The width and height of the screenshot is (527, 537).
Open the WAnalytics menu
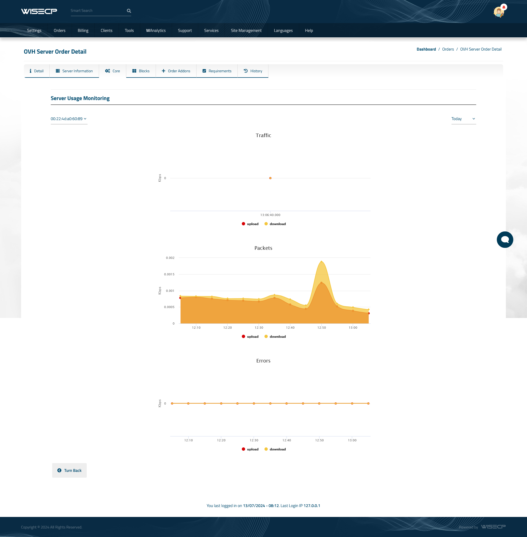156,31
